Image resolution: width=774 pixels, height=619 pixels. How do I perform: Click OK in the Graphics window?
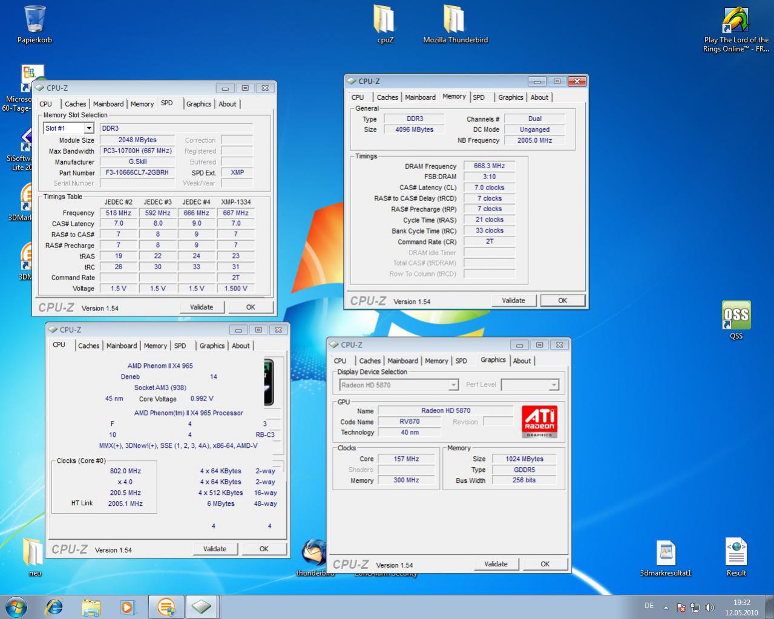(x=545, y=565)
